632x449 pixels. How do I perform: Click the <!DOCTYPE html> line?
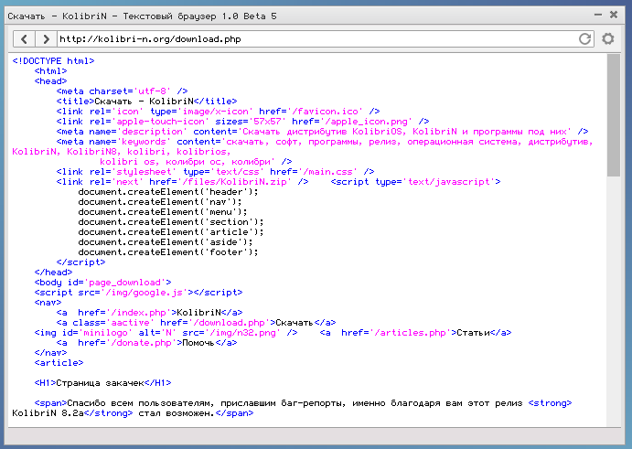click(53, 61)
